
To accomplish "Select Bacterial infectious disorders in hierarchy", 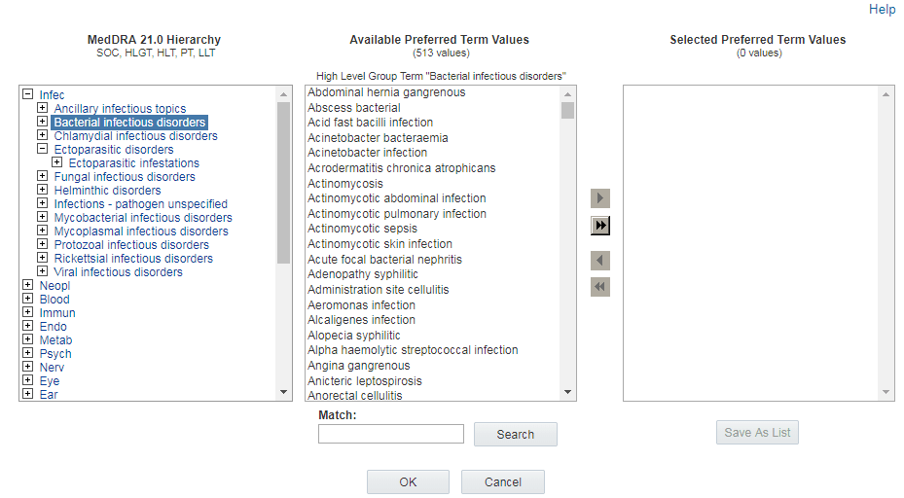I will 129,123.
